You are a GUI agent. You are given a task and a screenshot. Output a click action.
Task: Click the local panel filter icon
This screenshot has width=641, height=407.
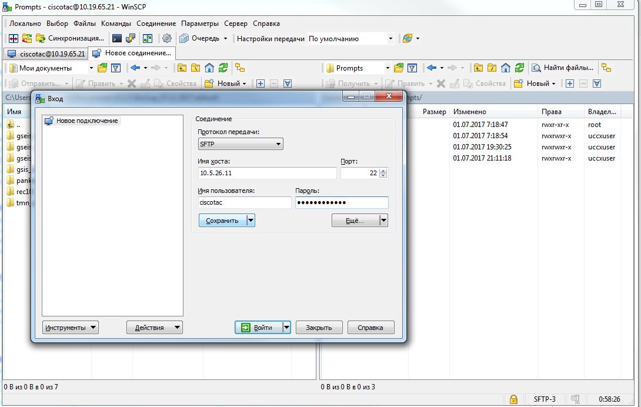116,68
